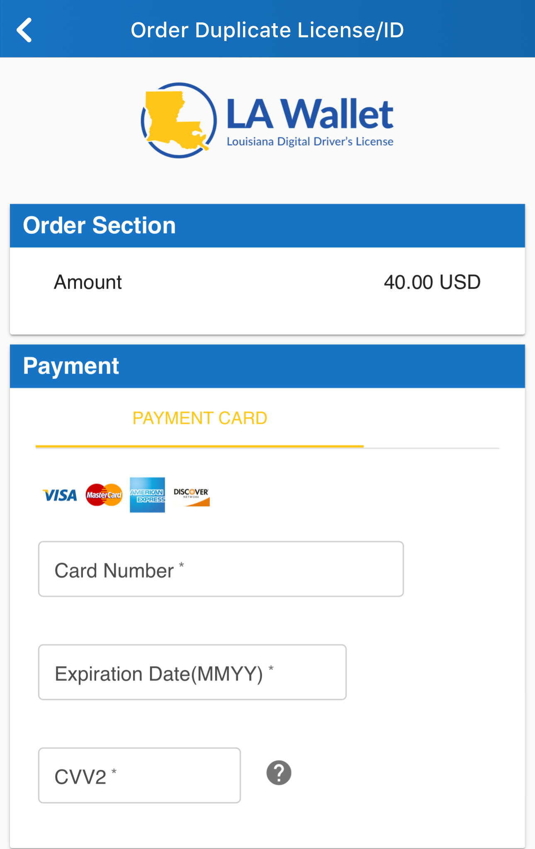Select the PAYMENT CARD tab

pos(199,418)
